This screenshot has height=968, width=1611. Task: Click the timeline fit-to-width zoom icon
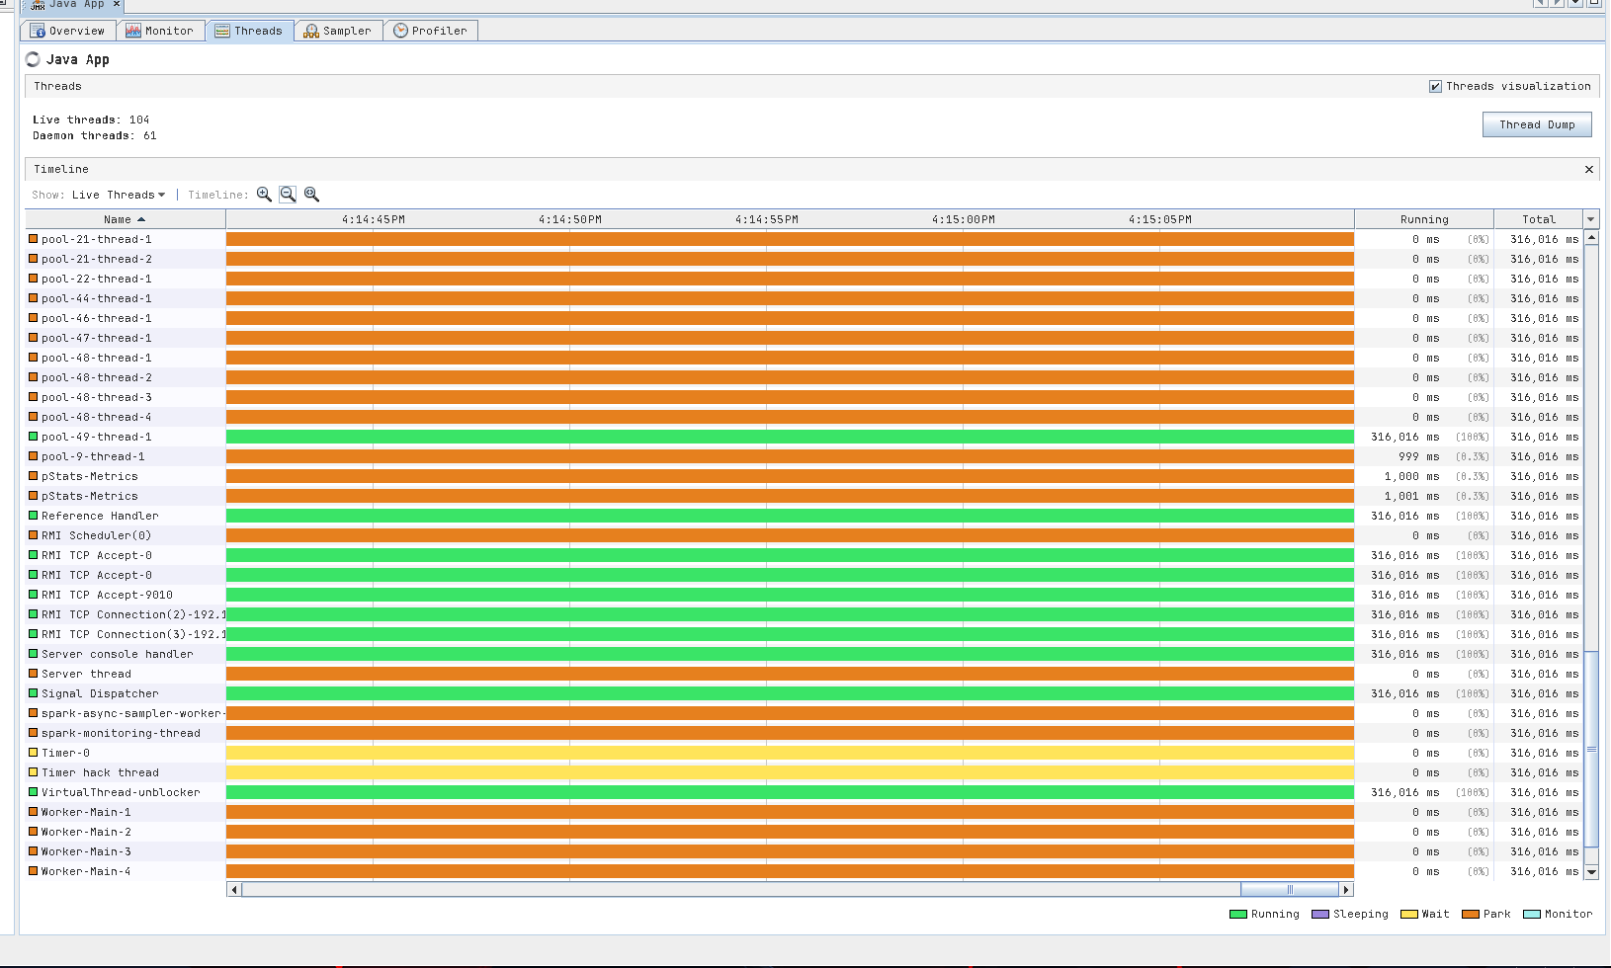coord(311,195)
